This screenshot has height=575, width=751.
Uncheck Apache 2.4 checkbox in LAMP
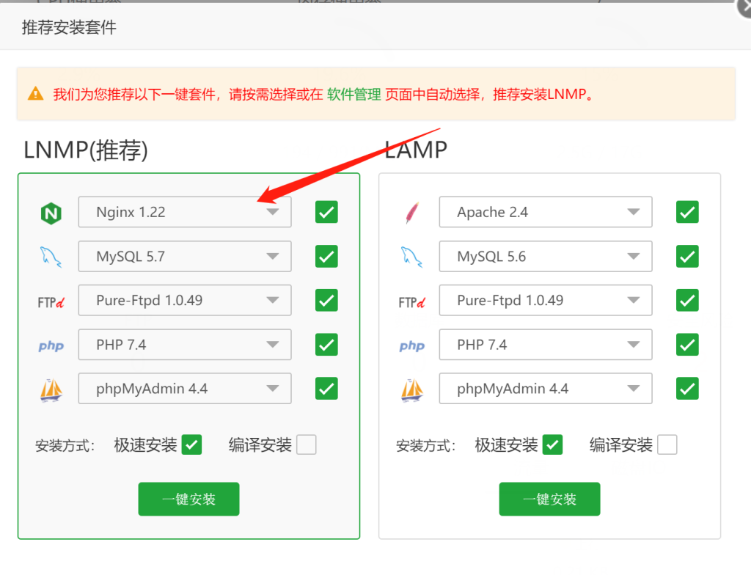(687, 212)
